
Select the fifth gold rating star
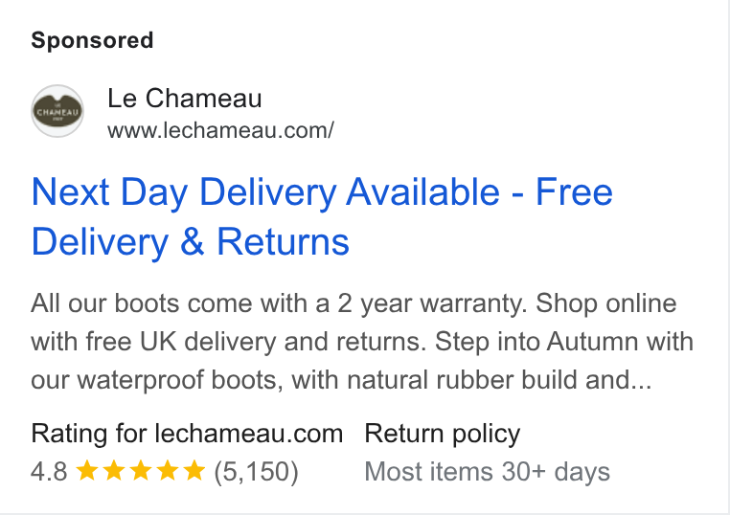pos(194,470)
